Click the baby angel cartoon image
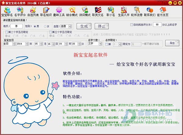The width and height of the screenshot is (183, 135). (x=31, y=92)
